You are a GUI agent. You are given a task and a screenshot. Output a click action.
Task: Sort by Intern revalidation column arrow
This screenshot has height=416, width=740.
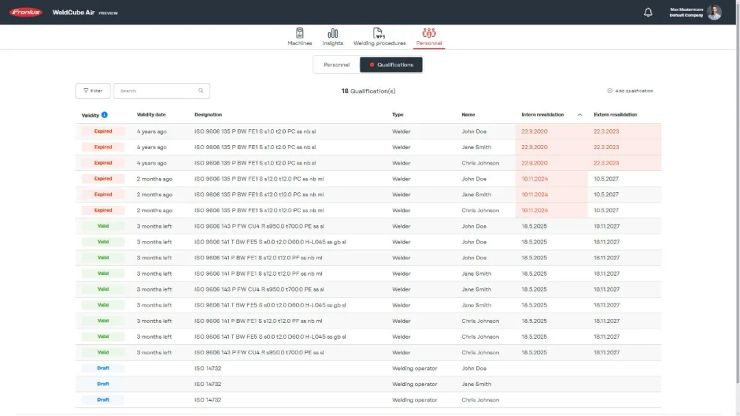(x=580, y=115)
